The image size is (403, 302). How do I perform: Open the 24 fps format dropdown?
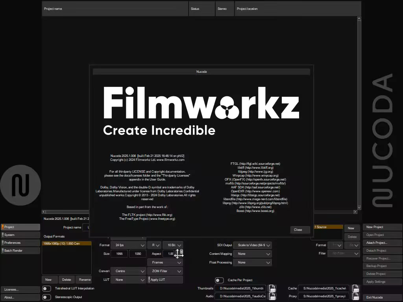(129, 245)
